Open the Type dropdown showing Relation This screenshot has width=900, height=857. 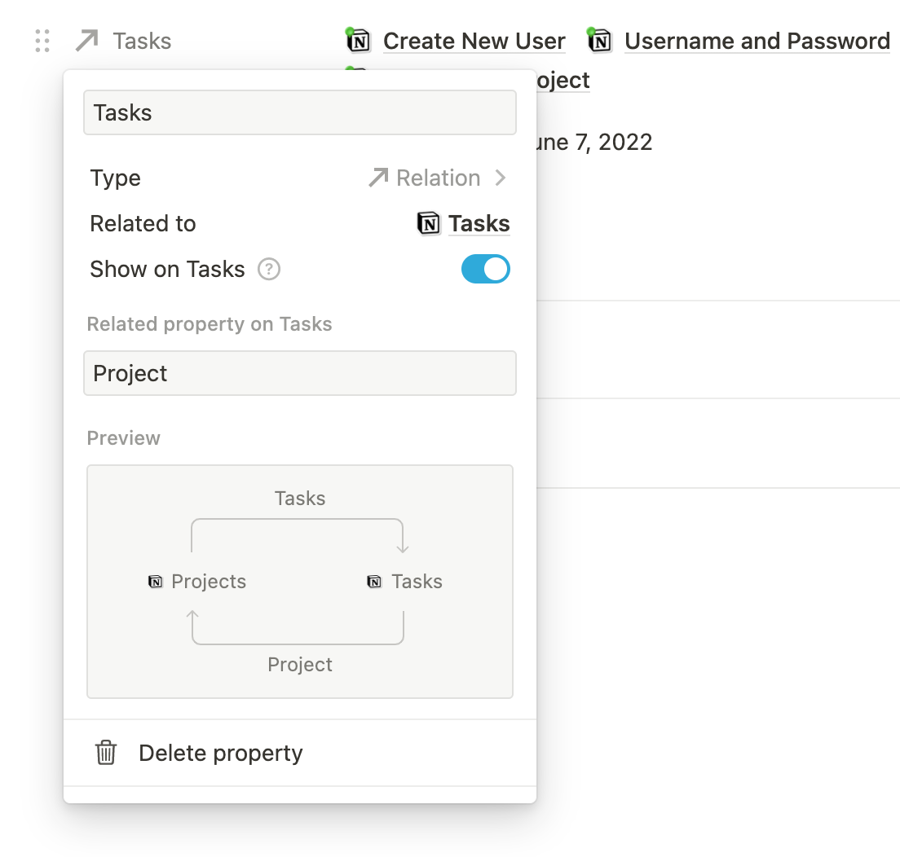point(438,178)
